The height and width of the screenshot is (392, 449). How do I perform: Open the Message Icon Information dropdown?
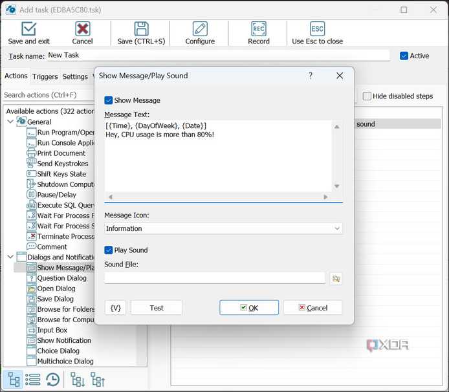(x=223, y=228)
